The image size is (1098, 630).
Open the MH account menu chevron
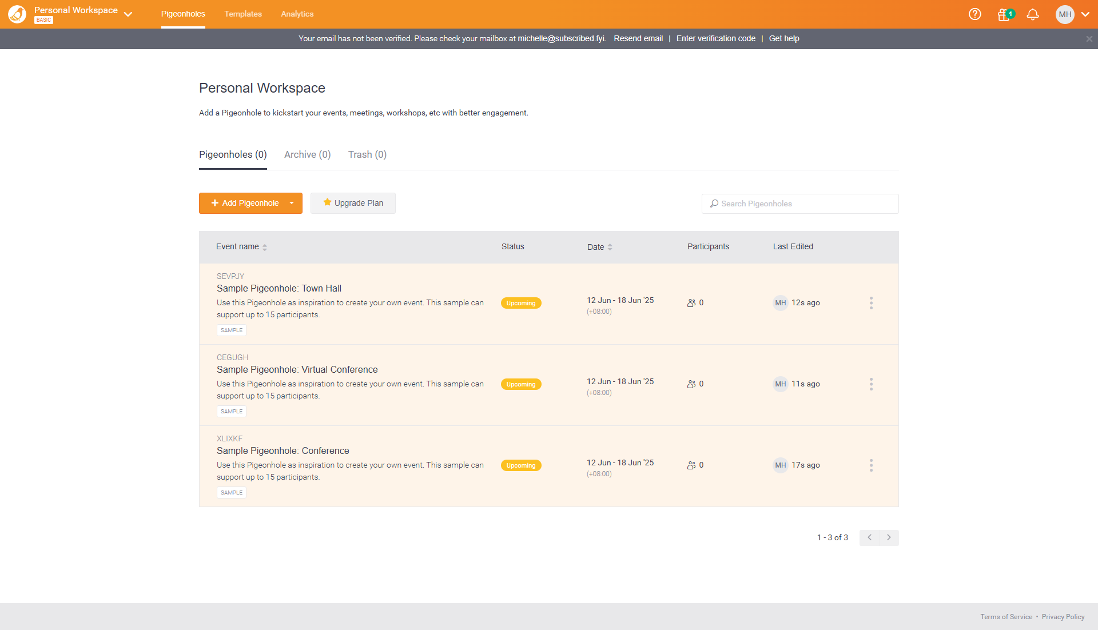coord(1085,14)
